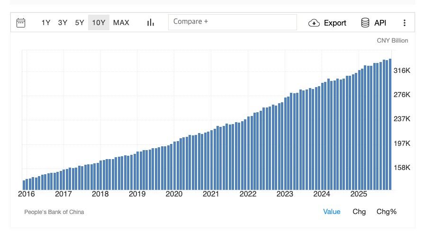
Task: Select the 10Y time range
Action: coord(99,22)
